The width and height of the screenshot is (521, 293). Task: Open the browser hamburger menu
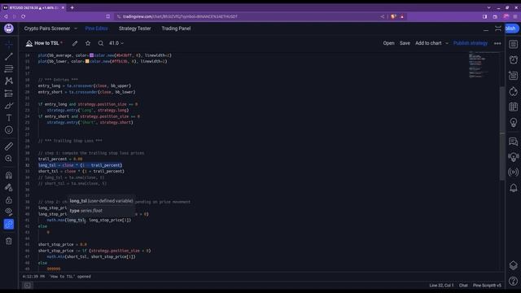coord(516,16)
